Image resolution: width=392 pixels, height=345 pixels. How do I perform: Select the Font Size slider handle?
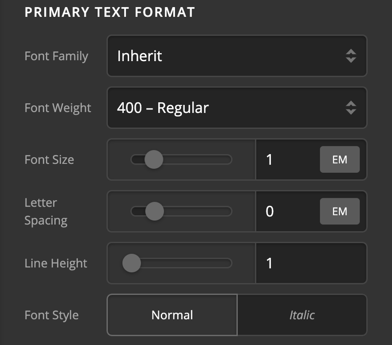[153, 159]
